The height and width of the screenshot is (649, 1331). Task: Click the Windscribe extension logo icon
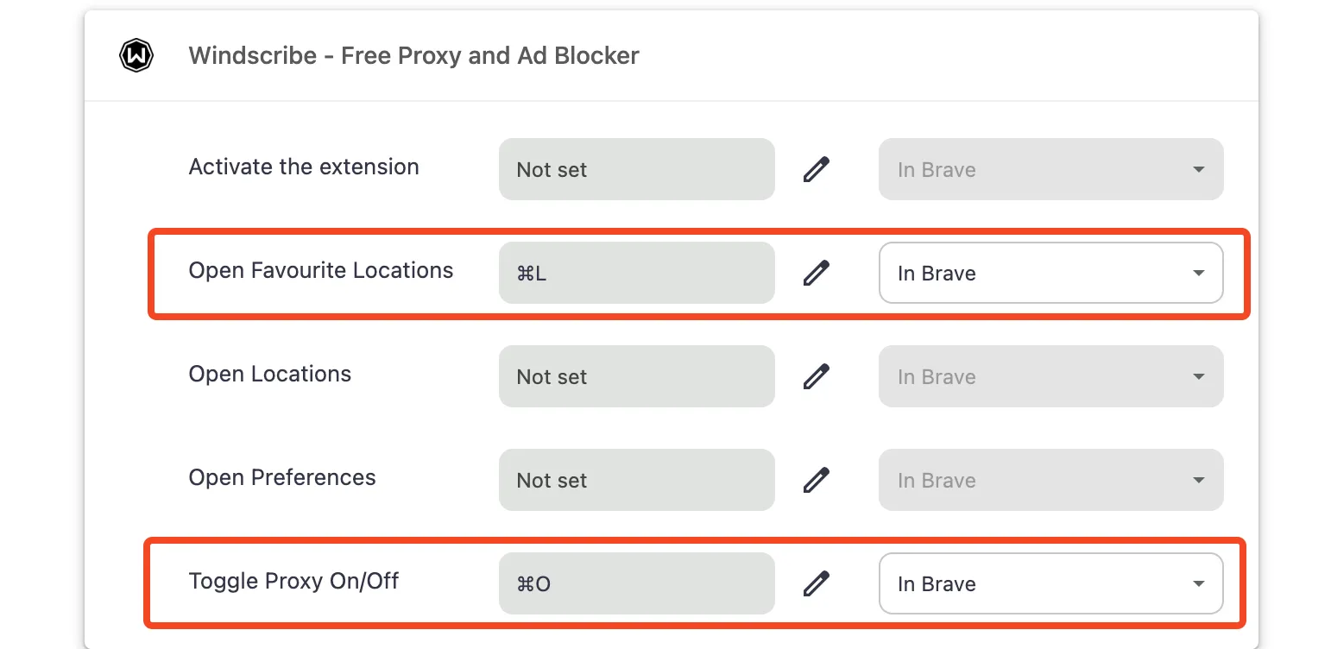(136, 54)
